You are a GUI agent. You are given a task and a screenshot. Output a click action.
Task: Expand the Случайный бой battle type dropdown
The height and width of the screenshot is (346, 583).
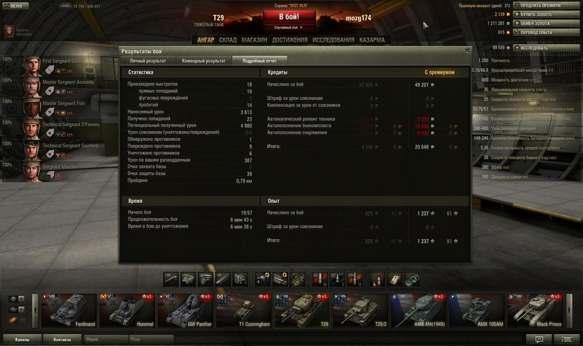coord(289,28)
